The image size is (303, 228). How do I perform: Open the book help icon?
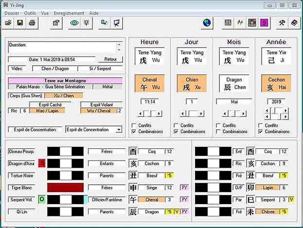[x=294, y=23]
